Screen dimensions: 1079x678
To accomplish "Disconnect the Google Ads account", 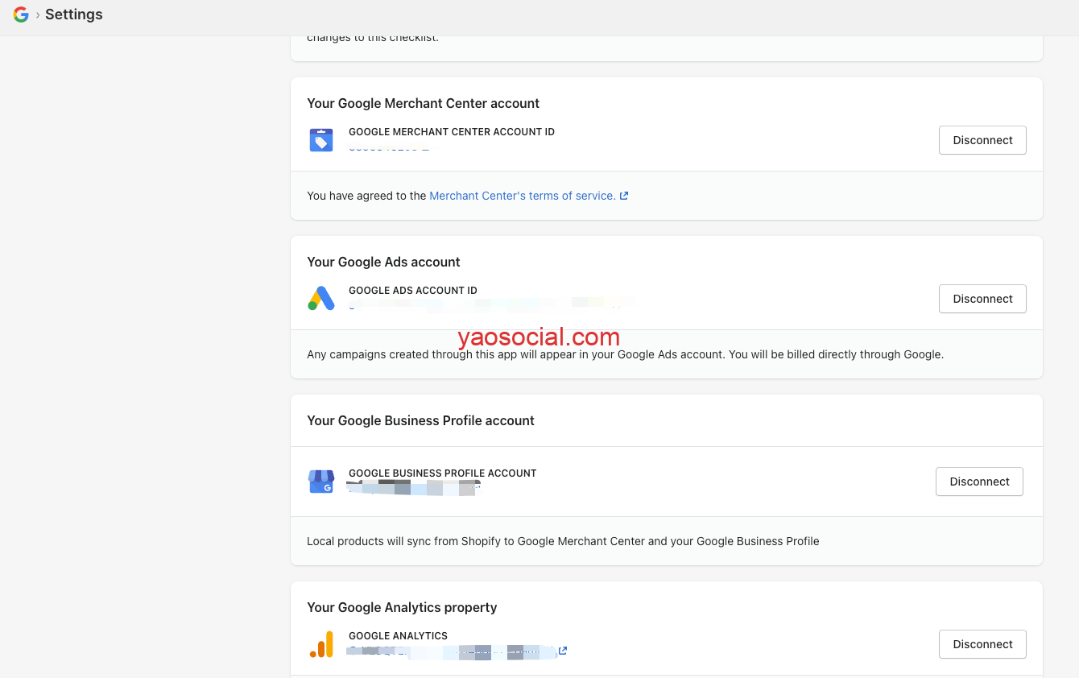I will [x=982, y=299].
